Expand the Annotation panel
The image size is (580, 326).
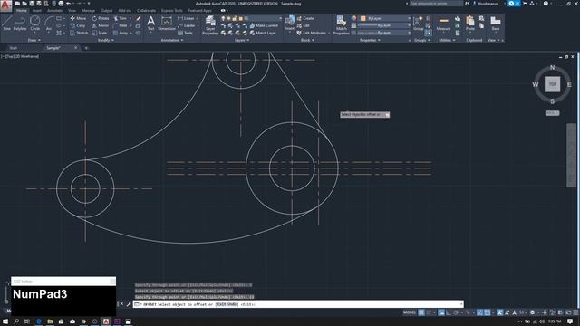172,40
